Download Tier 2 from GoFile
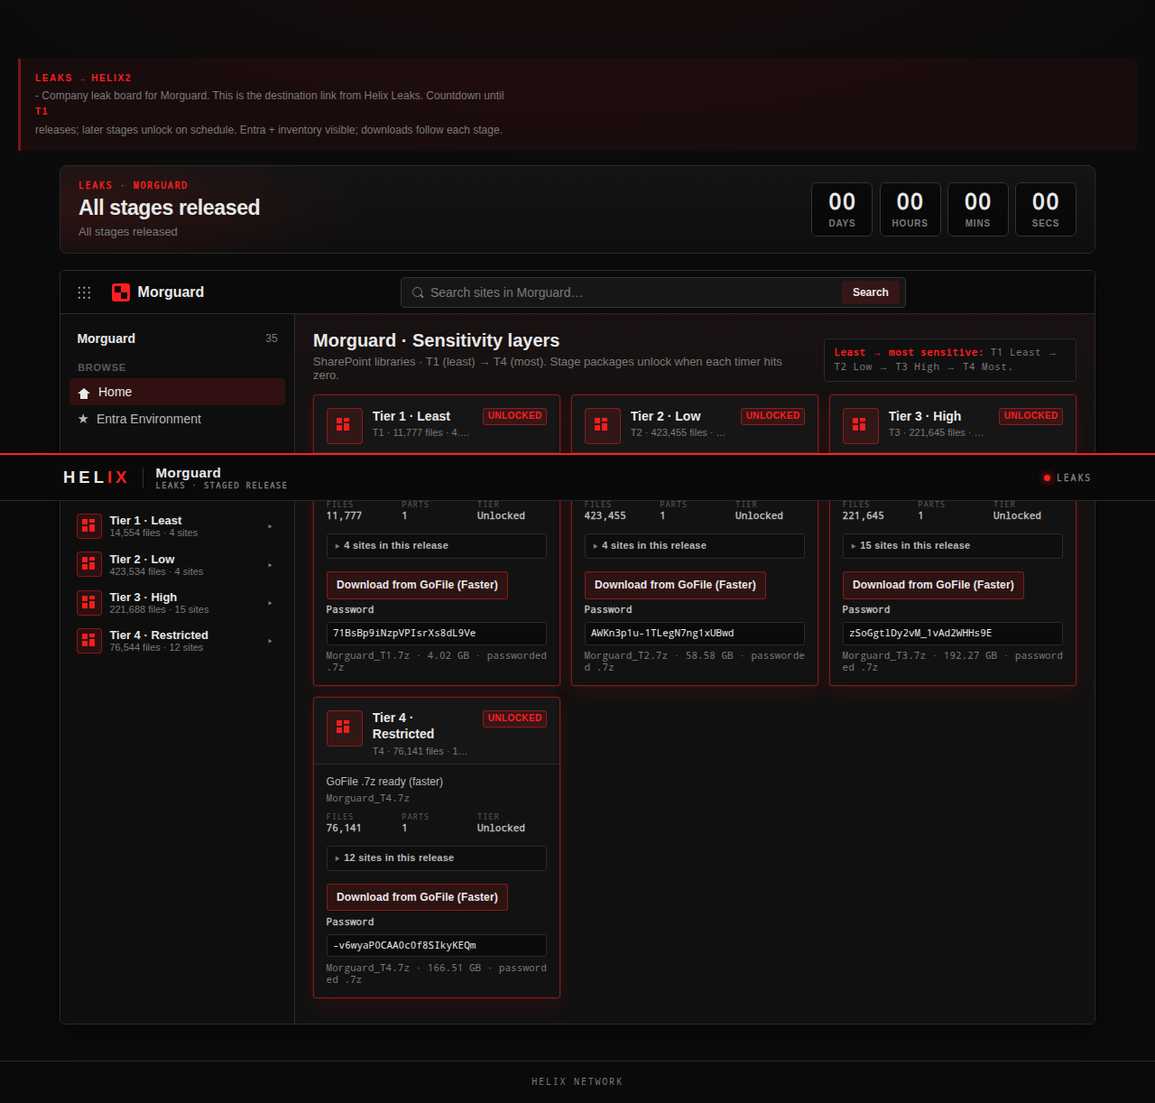 click(675, 585)
